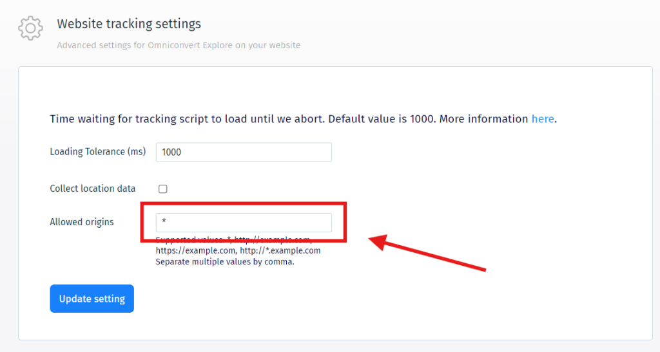The height and width of the screenshot is (352, 660).
Task: Click the Advanced settings for Omniconvert subtitle
Action: tap(178, 46)
